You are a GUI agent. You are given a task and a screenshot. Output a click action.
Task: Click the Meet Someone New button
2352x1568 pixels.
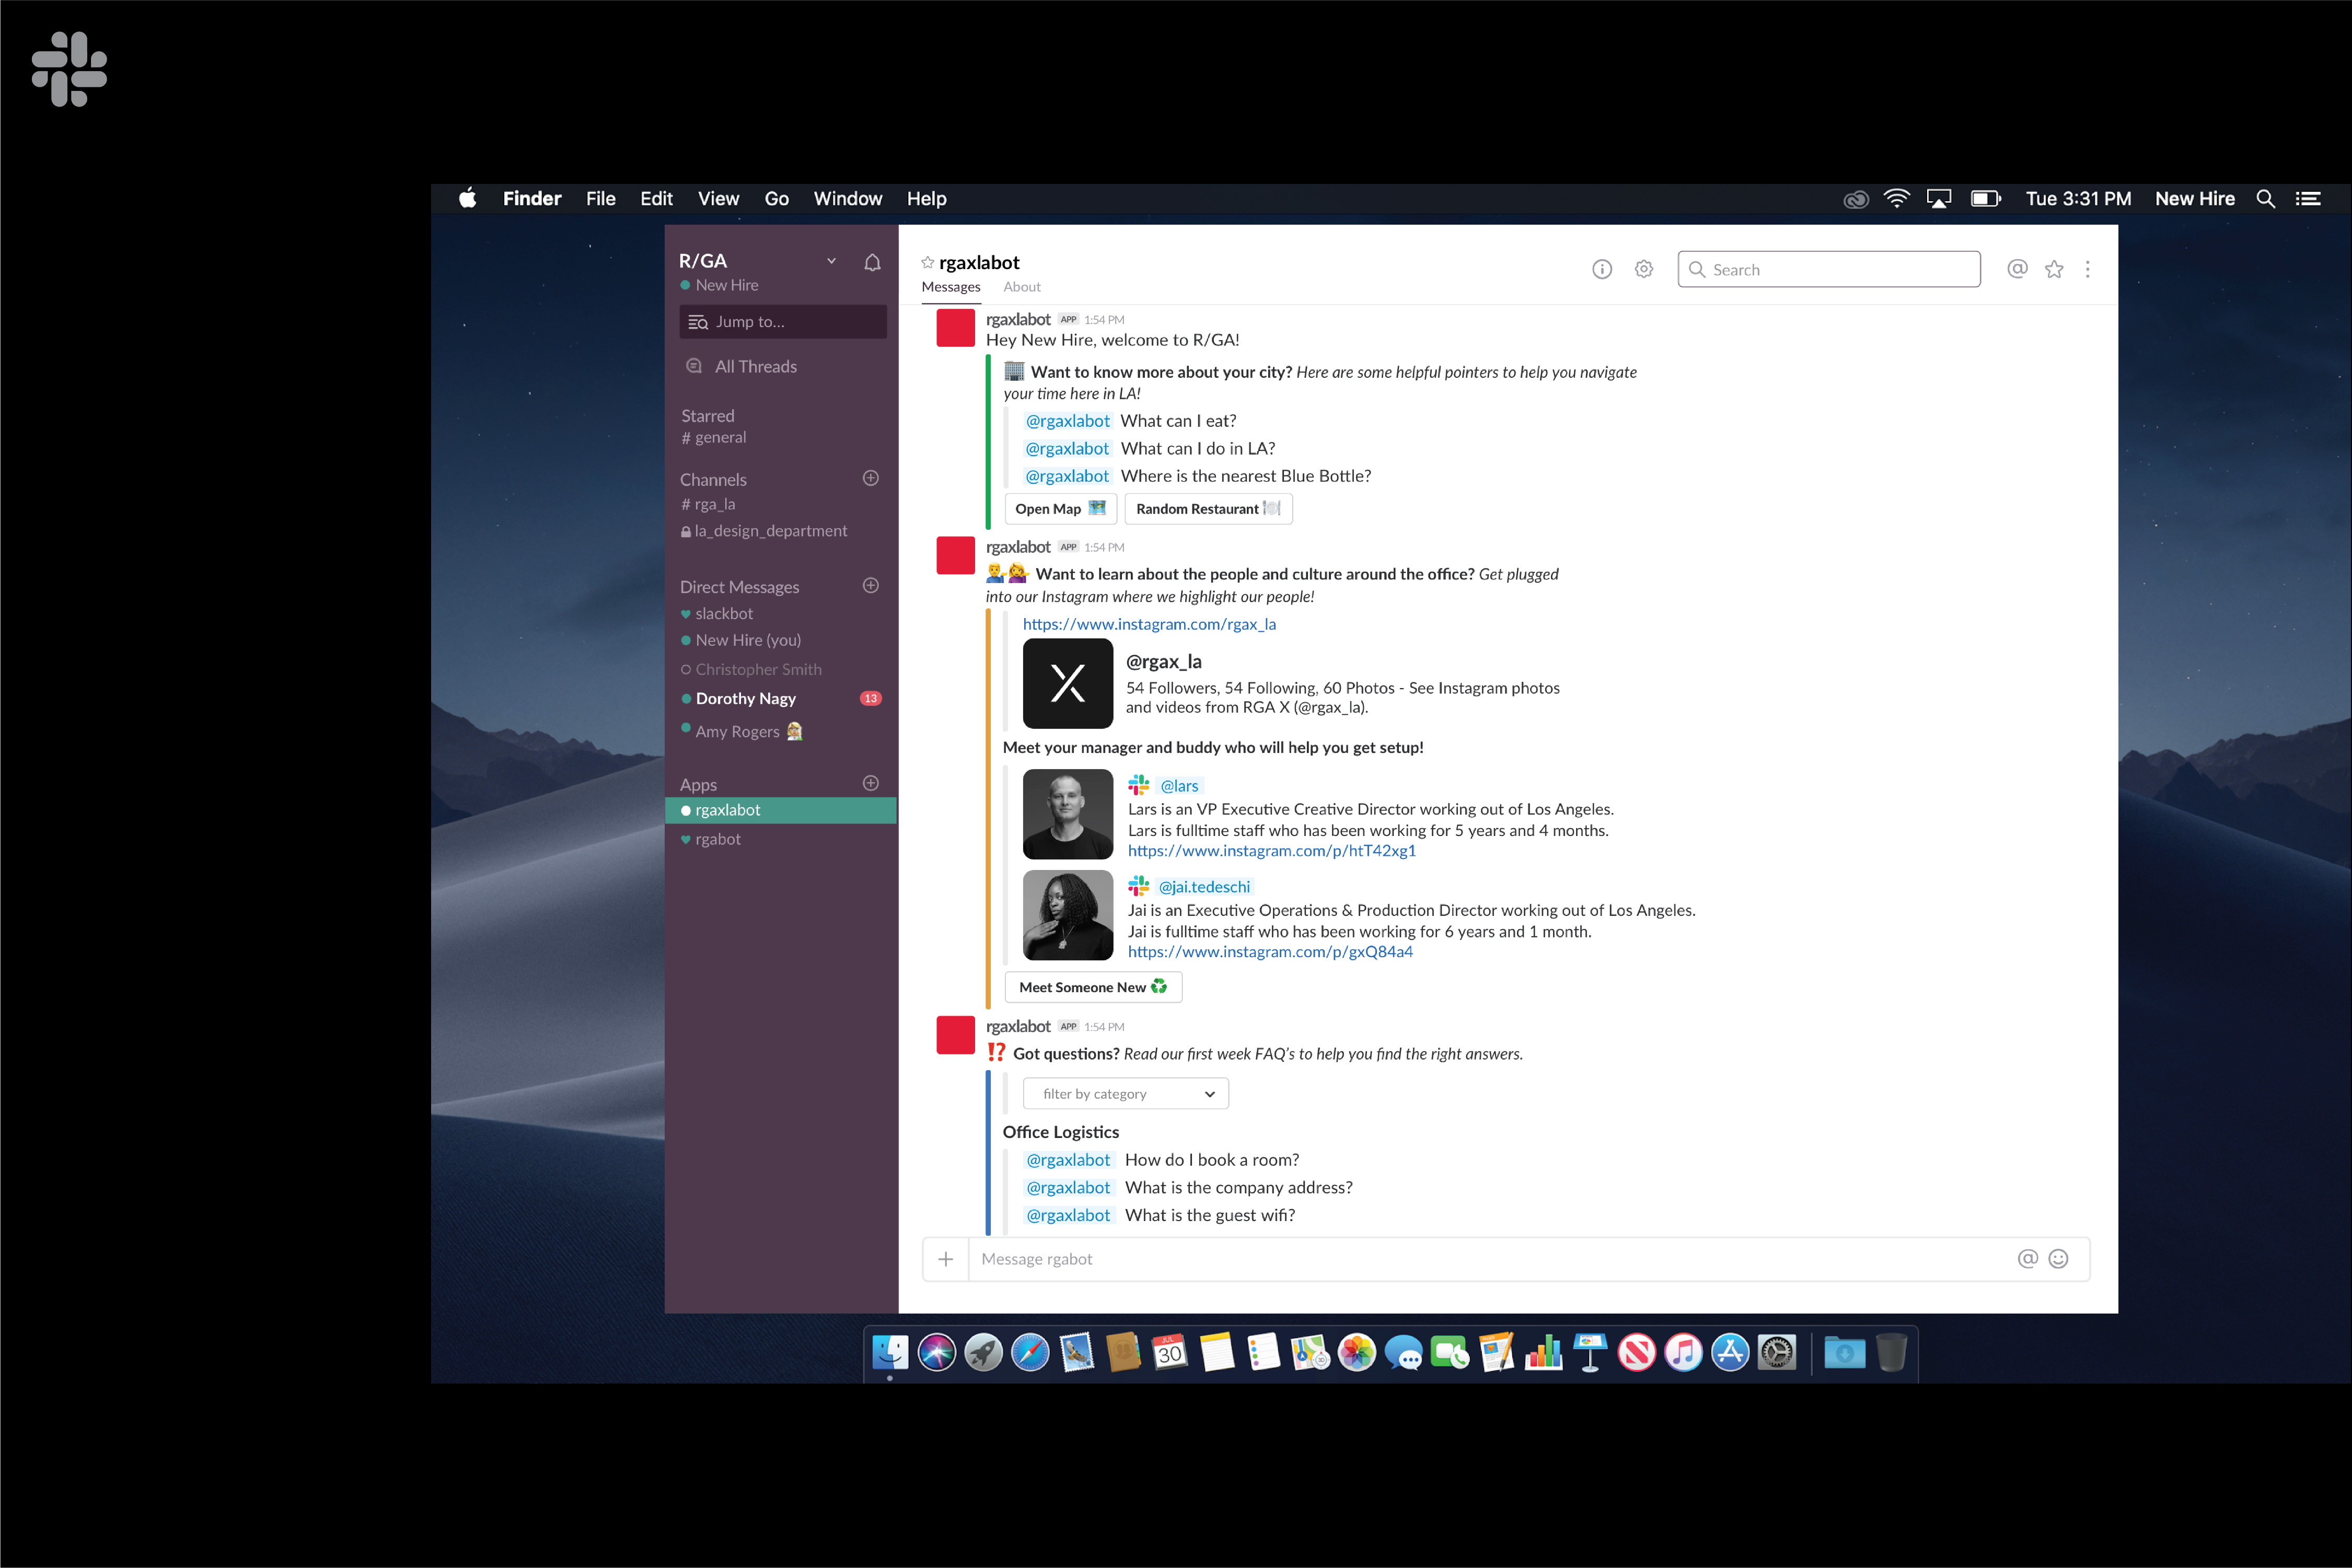(x=1093, y=987)
